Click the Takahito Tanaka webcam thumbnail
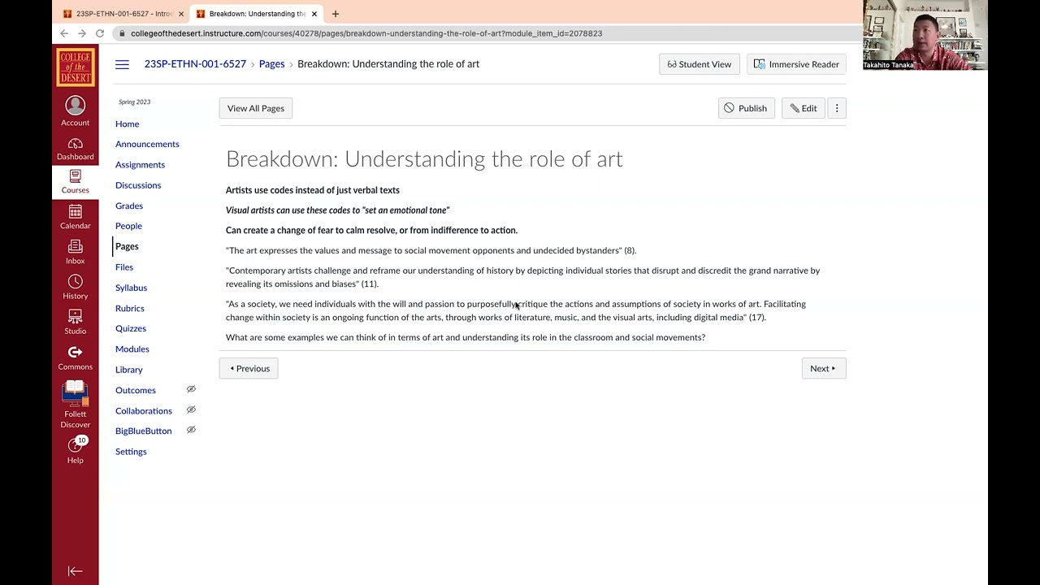 925,35
